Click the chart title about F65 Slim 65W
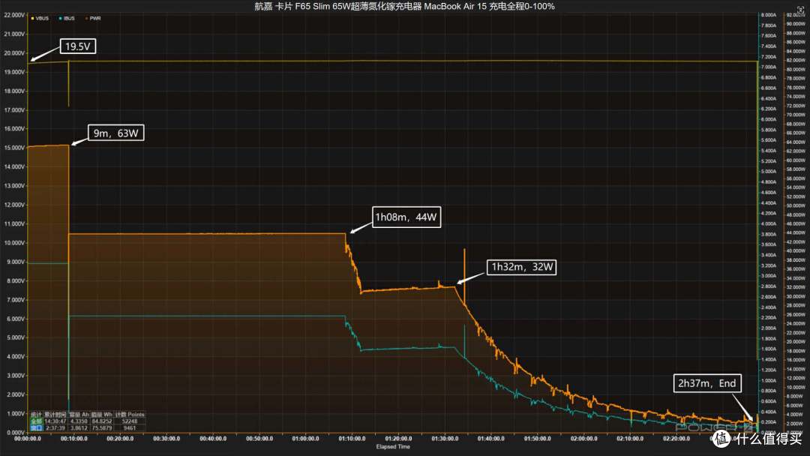The width and height of the screenshot is (810, 456). (404, 6)
